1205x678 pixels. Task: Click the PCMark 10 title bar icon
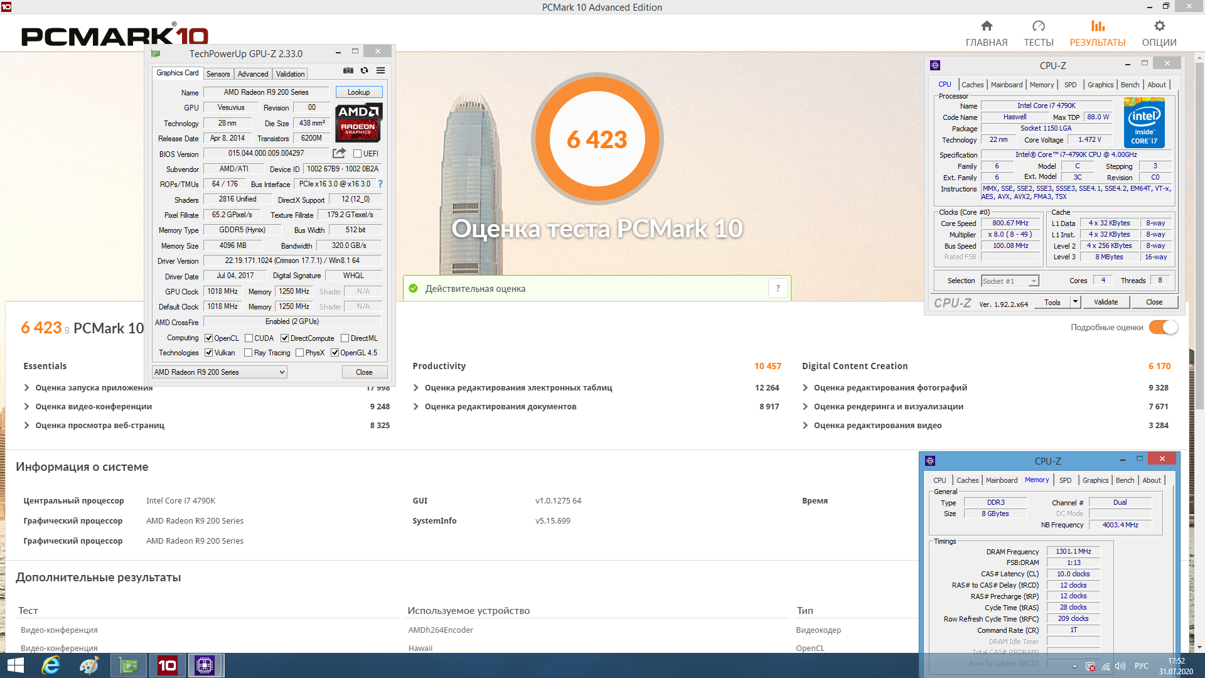point(6,7)
